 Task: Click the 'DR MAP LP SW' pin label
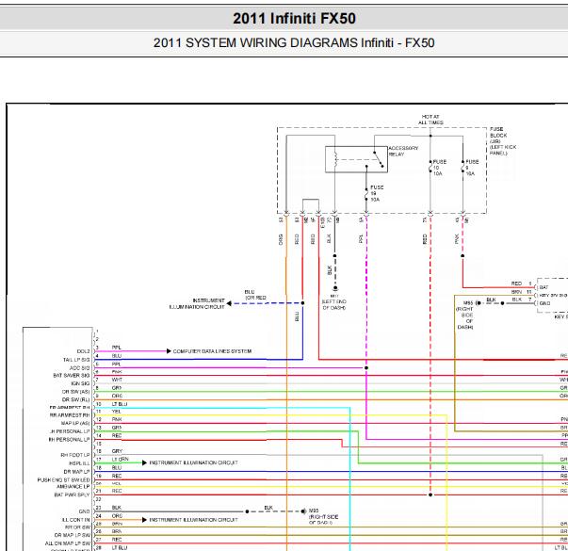click(x=73, y=535)
